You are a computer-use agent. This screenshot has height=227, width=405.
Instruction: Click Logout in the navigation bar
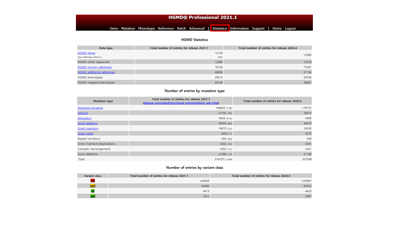tap(290, 28)
